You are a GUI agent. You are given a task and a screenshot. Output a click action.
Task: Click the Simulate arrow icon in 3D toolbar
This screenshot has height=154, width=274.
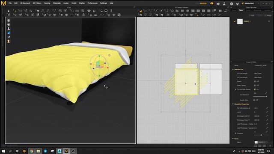coord(9,11)
